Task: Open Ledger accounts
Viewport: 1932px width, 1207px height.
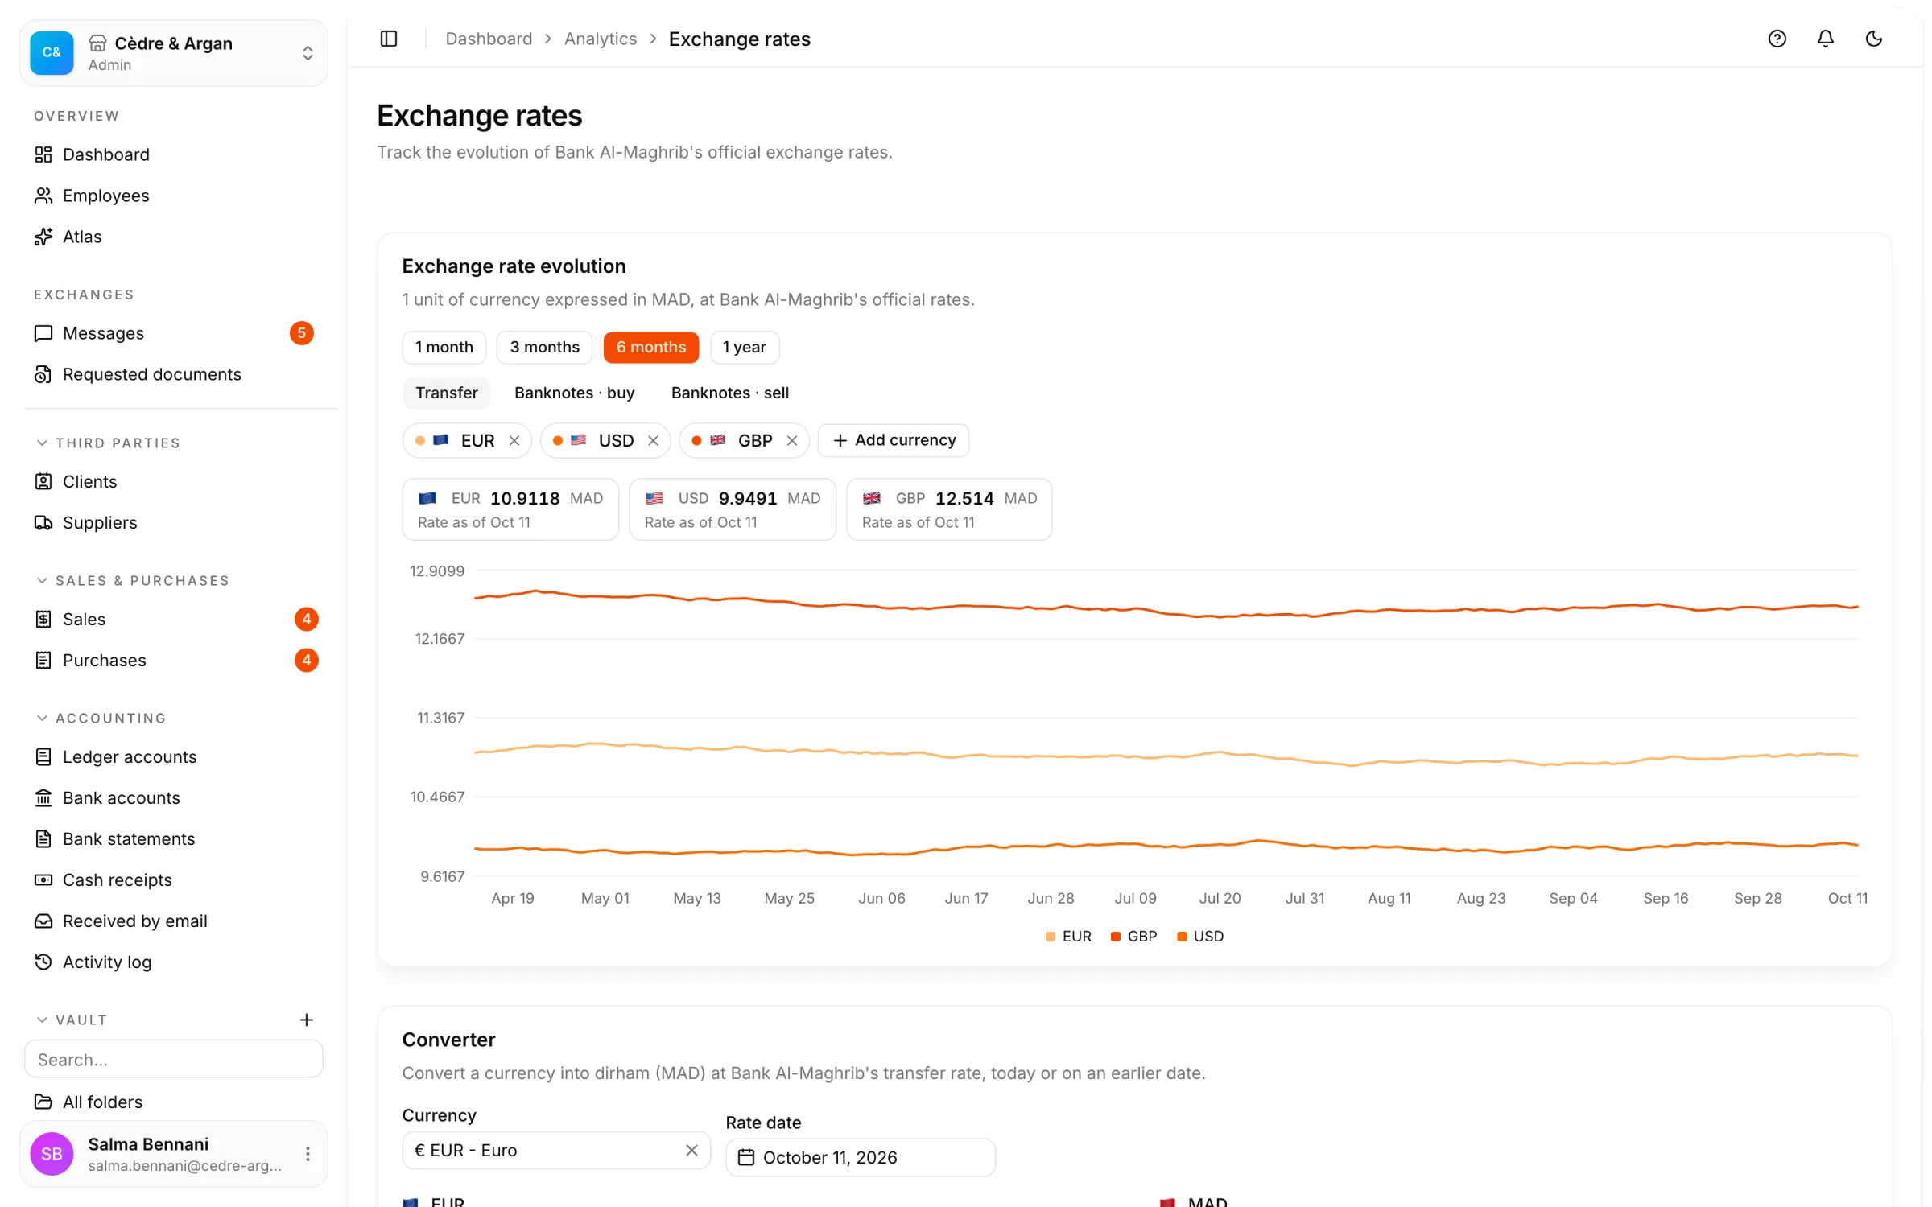Action: click(x=175, y=756)
